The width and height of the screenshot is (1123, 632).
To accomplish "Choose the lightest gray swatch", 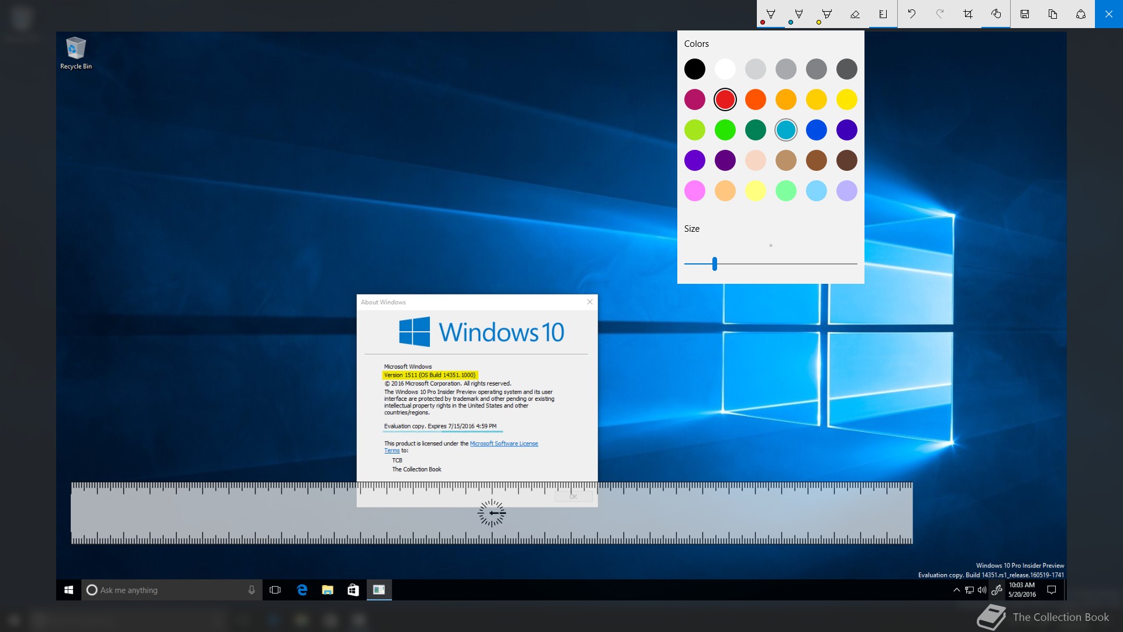I will [x=756, y=69].
